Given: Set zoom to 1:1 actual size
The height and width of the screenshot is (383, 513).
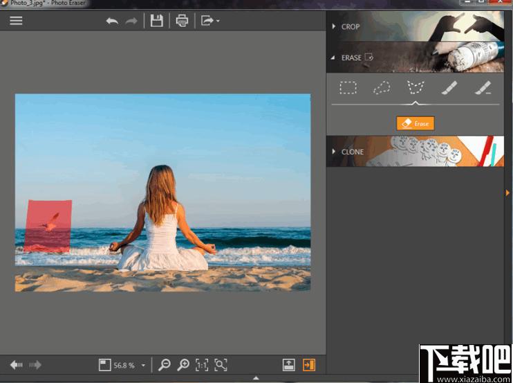Looking at the screenshot, I should tap(202, 365).
